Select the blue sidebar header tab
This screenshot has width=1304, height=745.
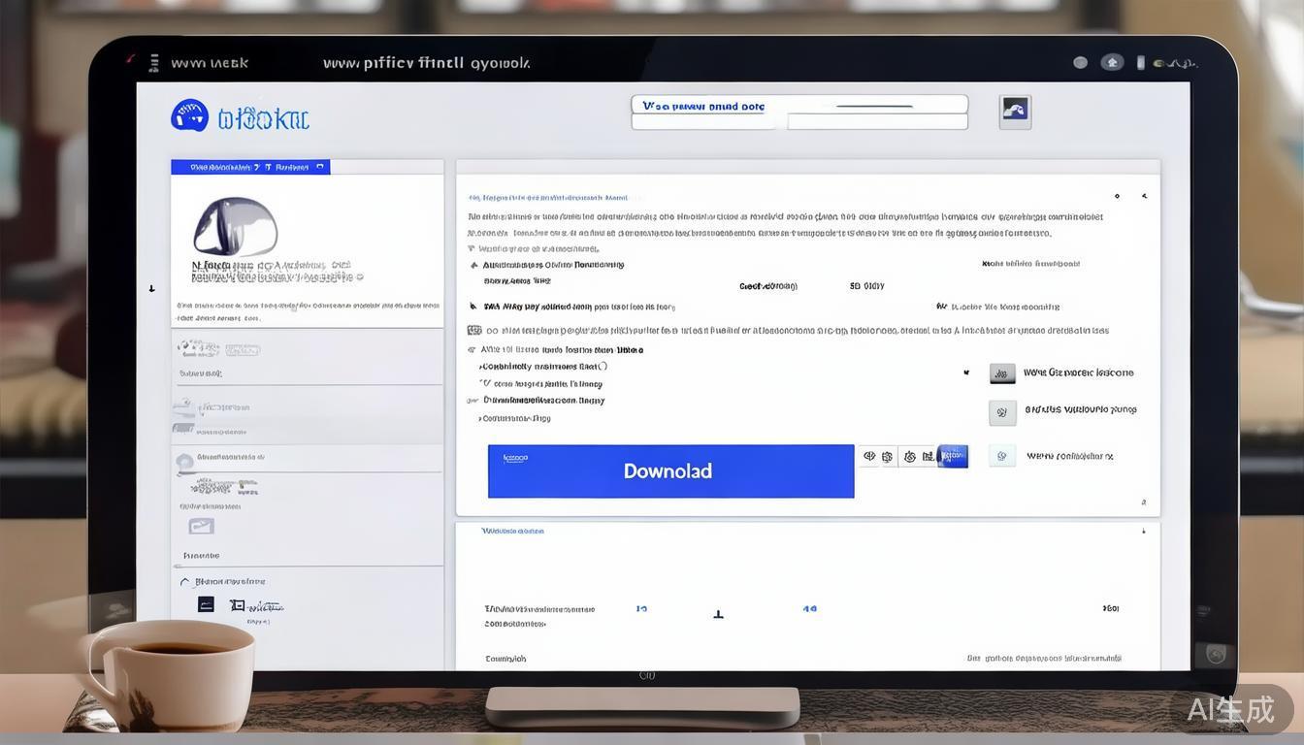click(250, 167)
